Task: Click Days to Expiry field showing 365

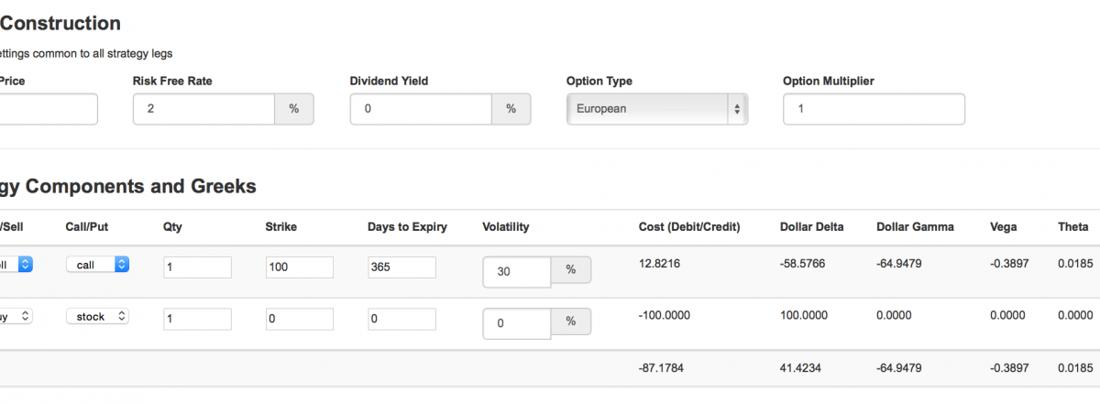Action: 401,267
